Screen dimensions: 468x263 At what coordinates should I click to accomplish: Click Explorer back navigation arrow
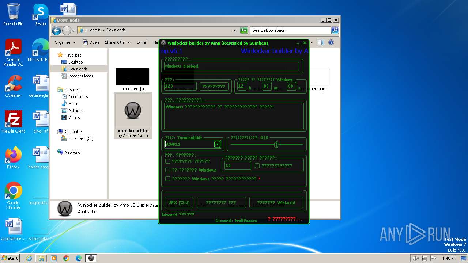(56, 30)
